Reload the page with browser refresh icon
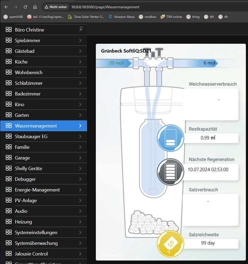The width and height of the screenshot is (248, 264). [x=25, y=7]
